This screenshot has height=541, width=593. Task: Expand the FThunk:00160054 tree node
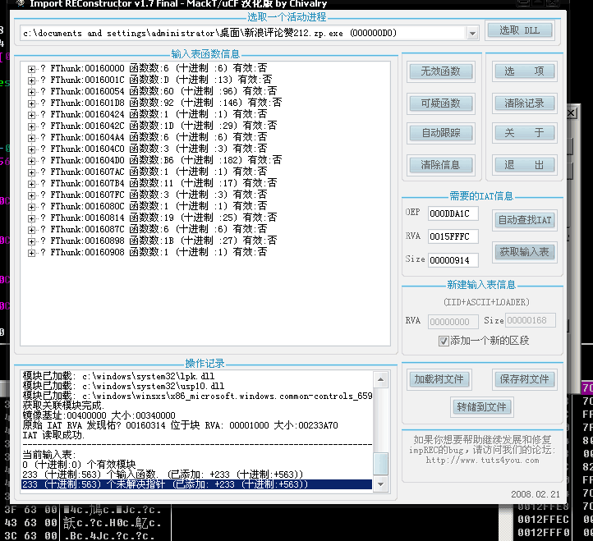point(31,92)
